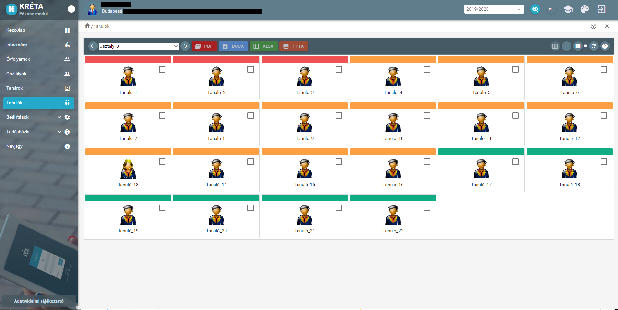Go to previous class arrow
The height and width of the screenshot is (310, 618).
click(93, 46)
